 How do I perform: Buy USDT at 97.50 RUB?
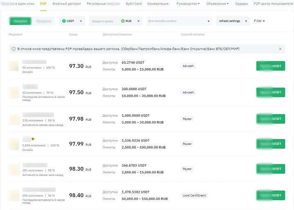pyautogui.click(x=271, y=92)
